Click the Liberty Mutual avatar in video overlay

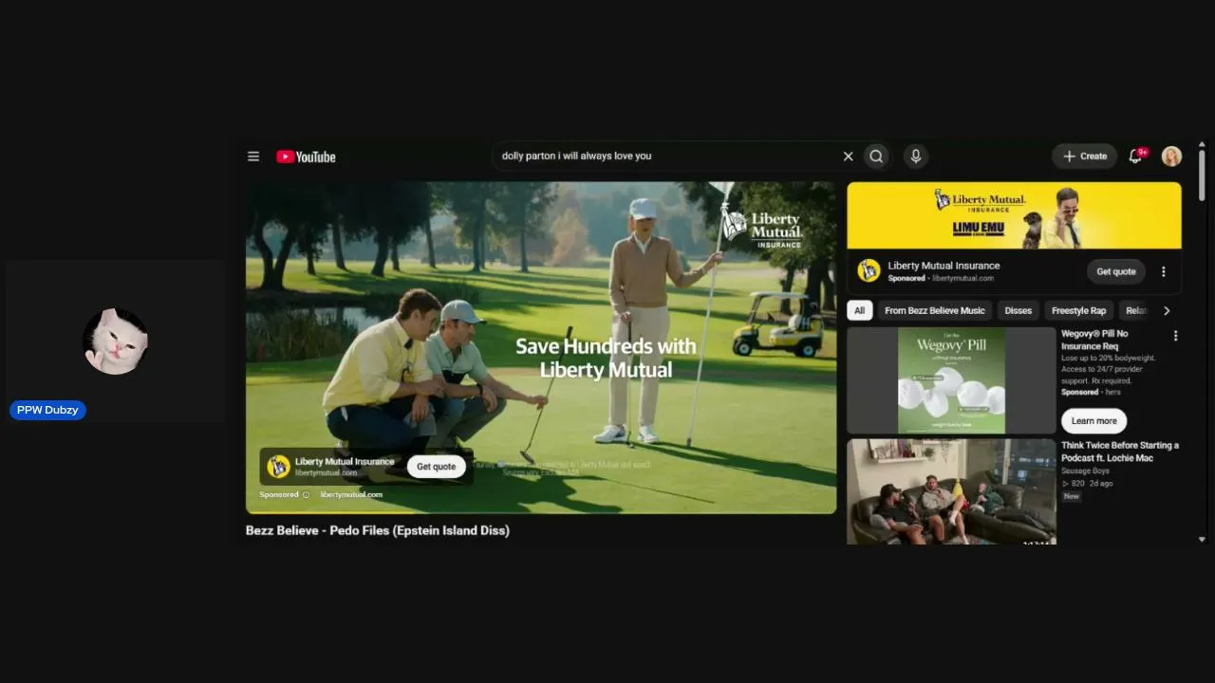tap(278, 466)
